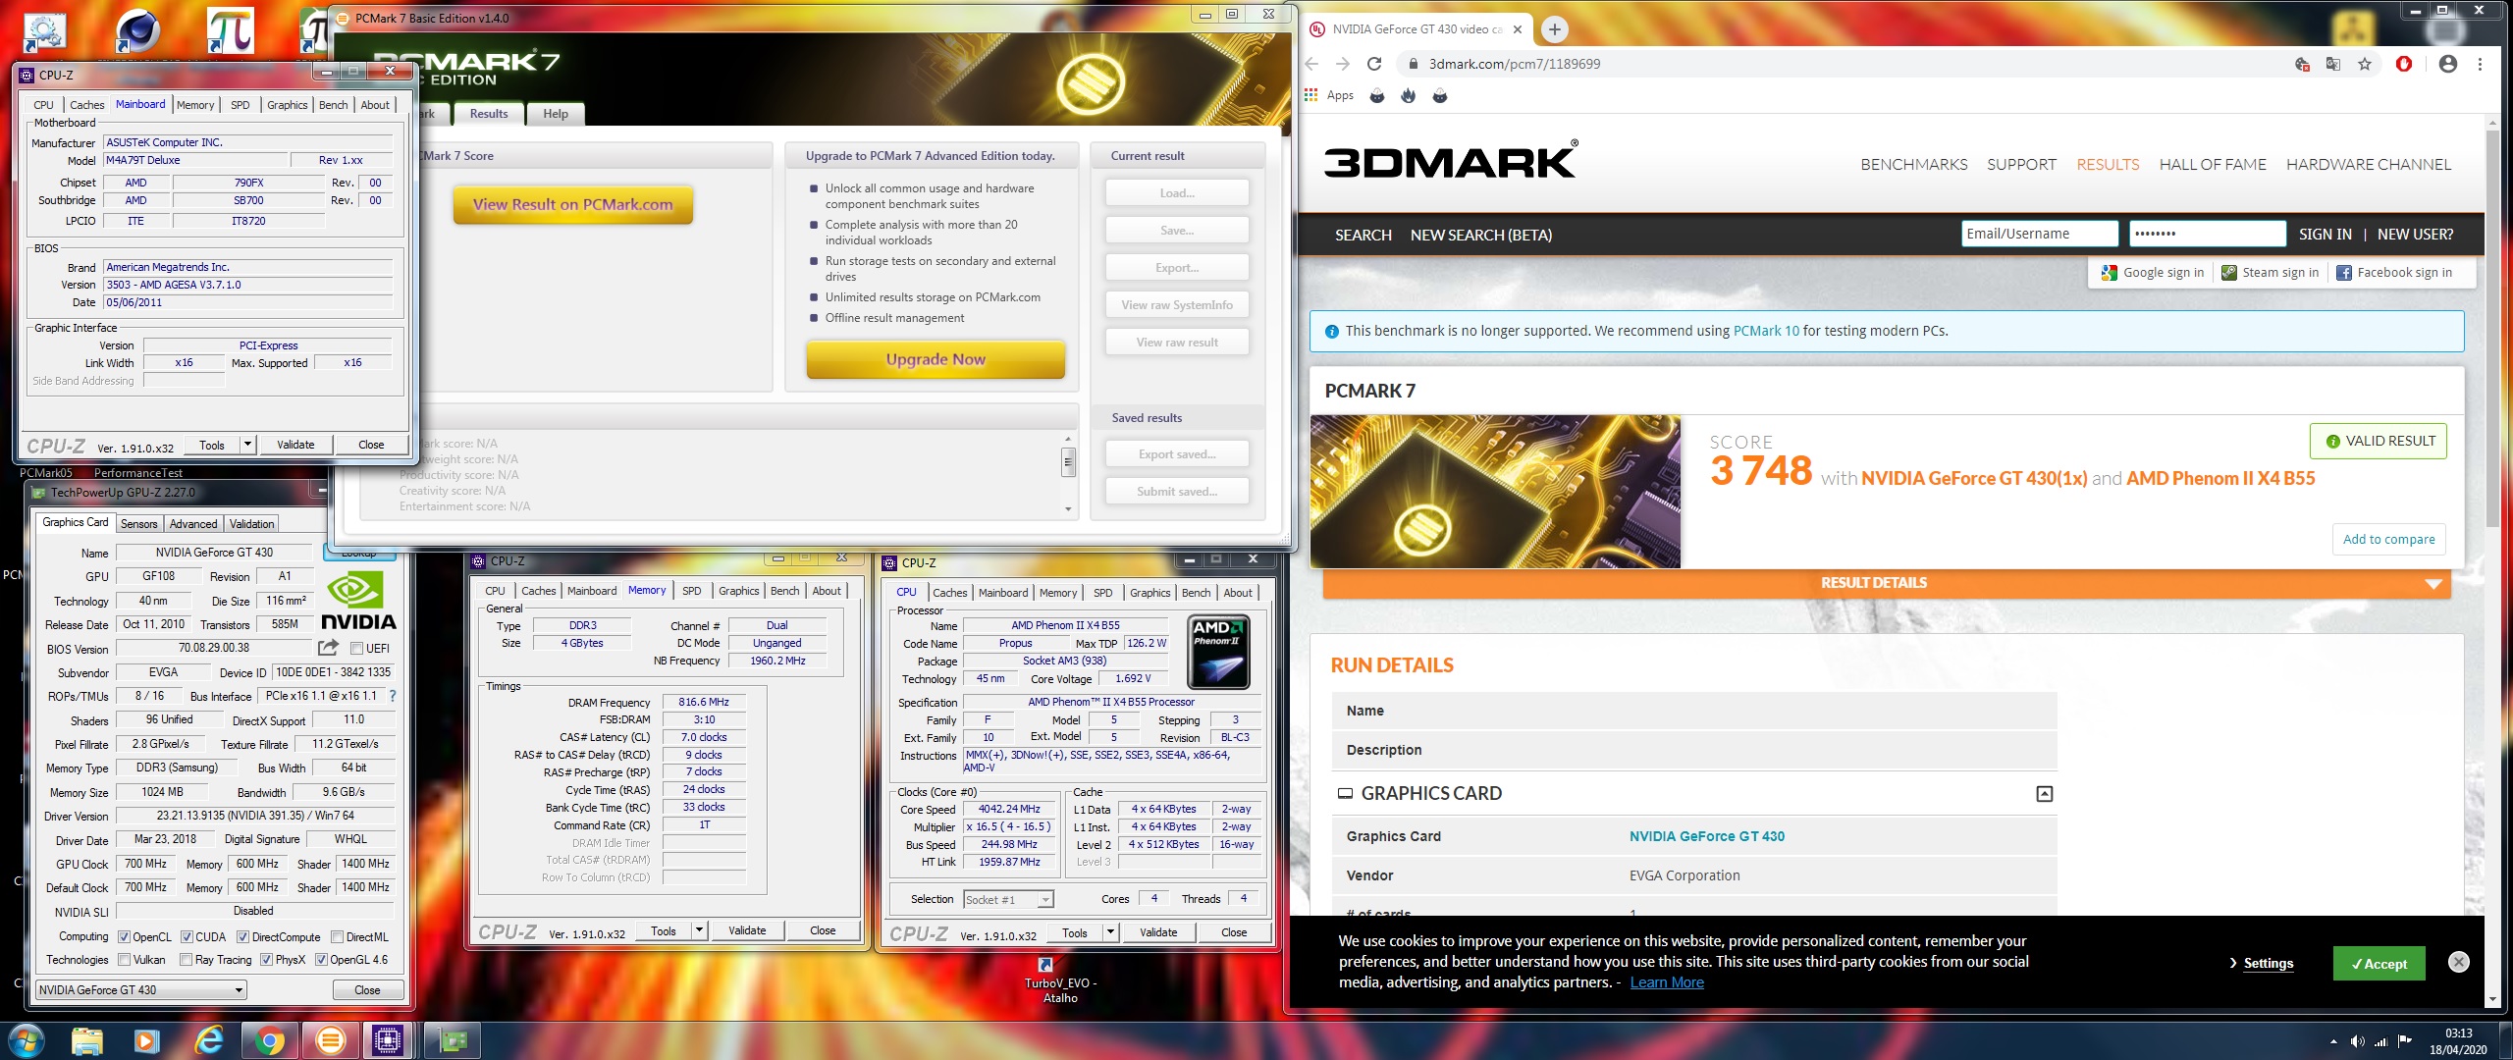Image resolution: width=2513 pixels, height=1060 pixels.
Task: Open the Chrome profile avatar icon
Action: coord(2448,64)
